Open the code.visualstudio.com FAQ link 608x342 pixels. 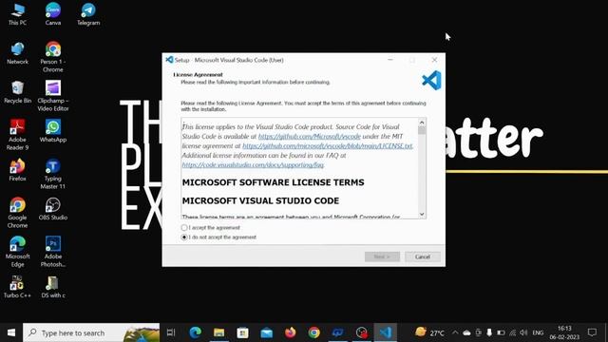(x=253, y=164)
